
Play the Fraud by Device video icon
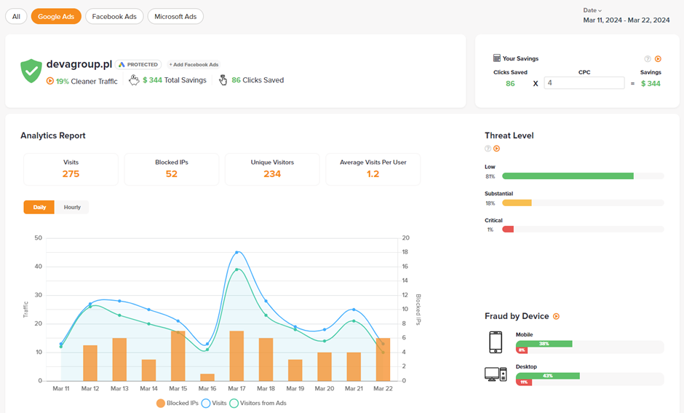(557, 317)
